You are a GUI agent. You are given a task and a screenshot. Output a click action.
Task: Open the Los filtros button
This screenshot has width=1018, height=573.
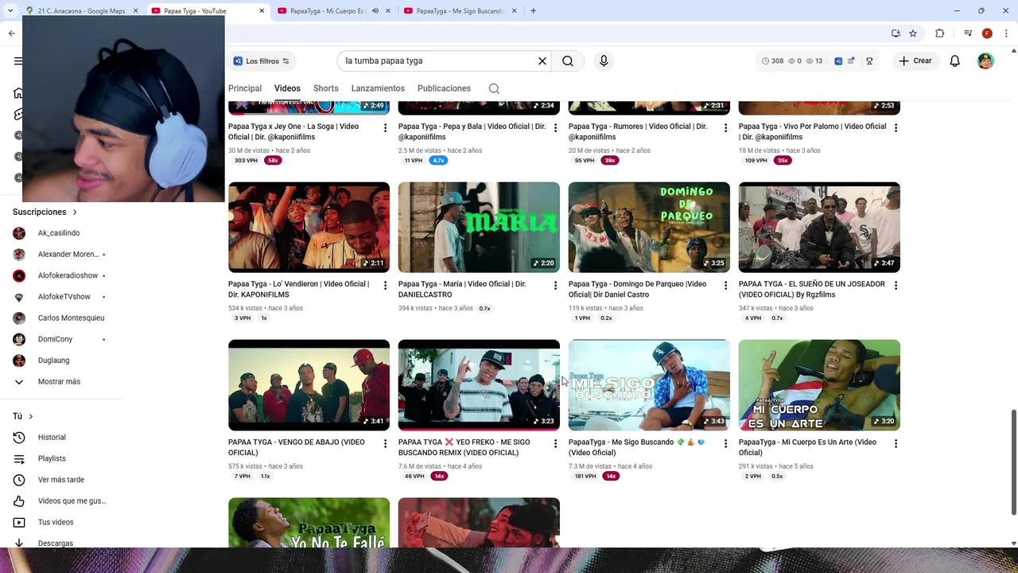point(261,61)
